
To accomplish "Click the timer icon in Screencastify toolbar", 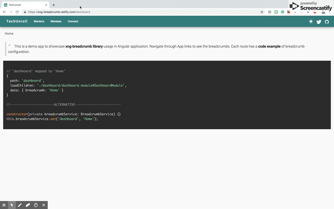I will click(x=36, y=205).
